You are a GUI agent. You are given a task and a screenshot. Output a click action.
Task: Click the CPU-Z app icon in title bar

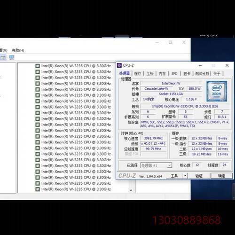coord(119,65)
